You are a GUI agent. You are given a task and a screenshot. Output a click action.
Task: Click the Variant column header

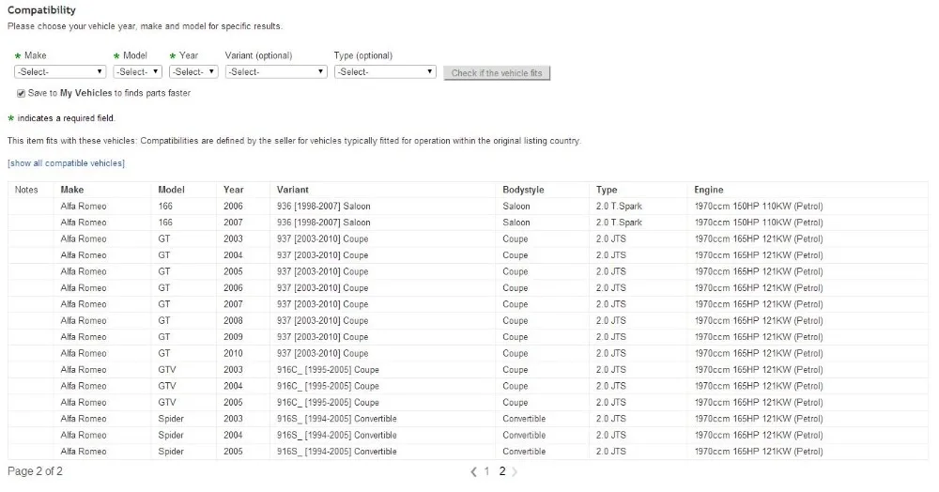click(x=292, y=190)
